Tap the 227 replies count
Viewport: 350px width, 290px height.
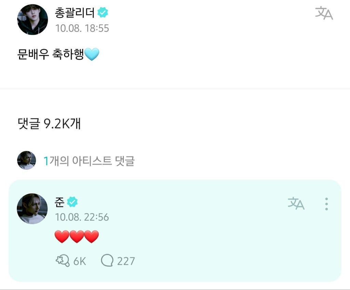126,261
